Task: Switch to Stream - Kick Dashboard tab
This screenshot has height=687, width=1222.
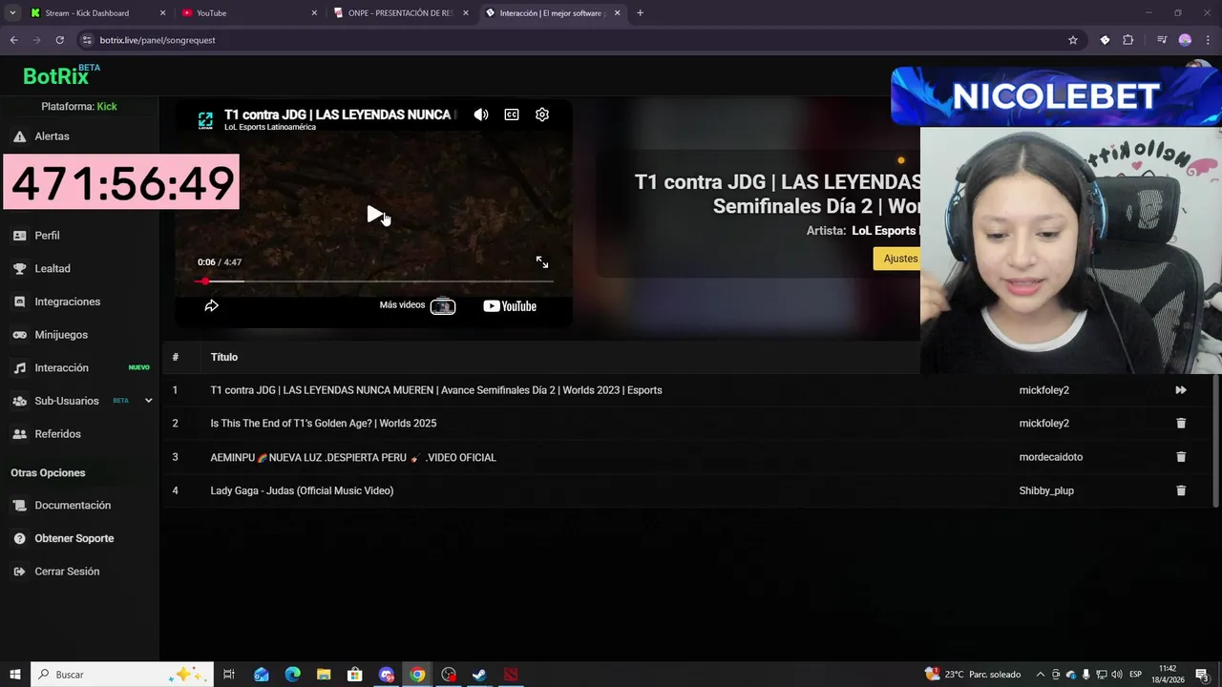Action: (96, 13)
